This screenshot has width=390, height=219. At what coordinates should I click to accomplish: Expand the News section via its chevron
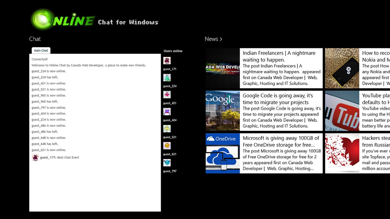(221, 39)
